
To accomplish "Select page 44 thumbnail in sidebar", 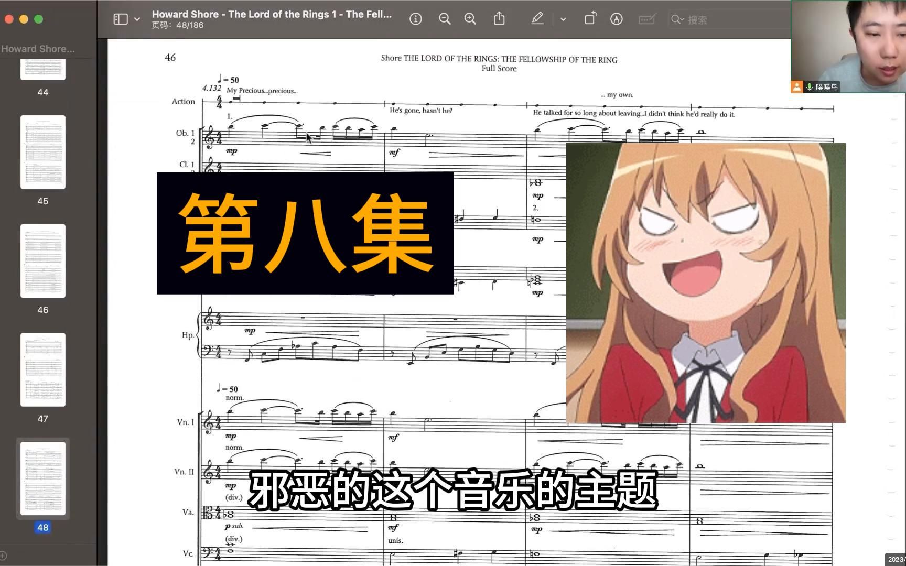I will click(43, 69).
